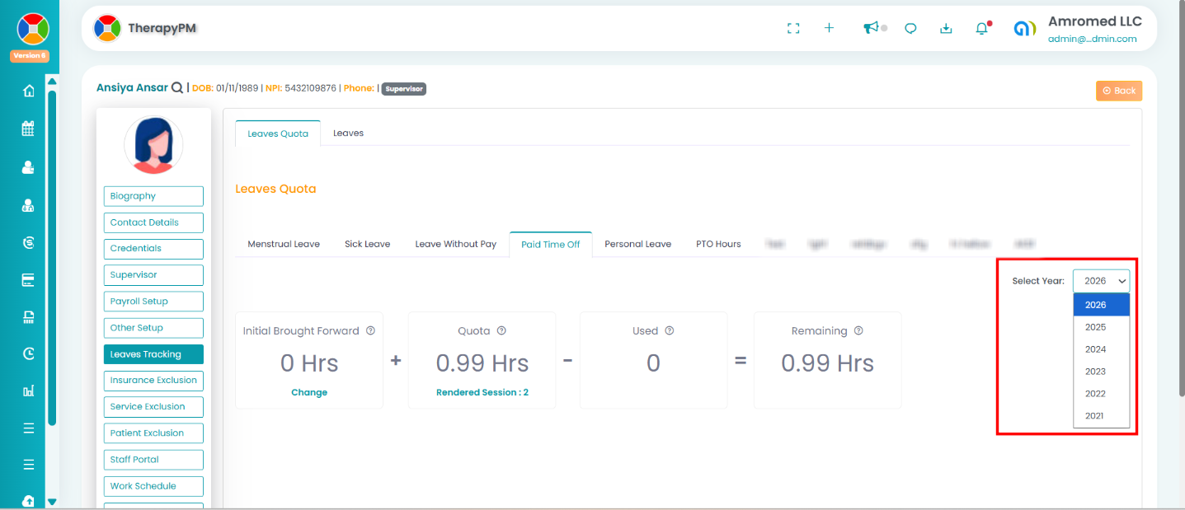Open the calendar icon in sidebar
The height and width of the screenshot is (510, 1185).
coord(29,129)
